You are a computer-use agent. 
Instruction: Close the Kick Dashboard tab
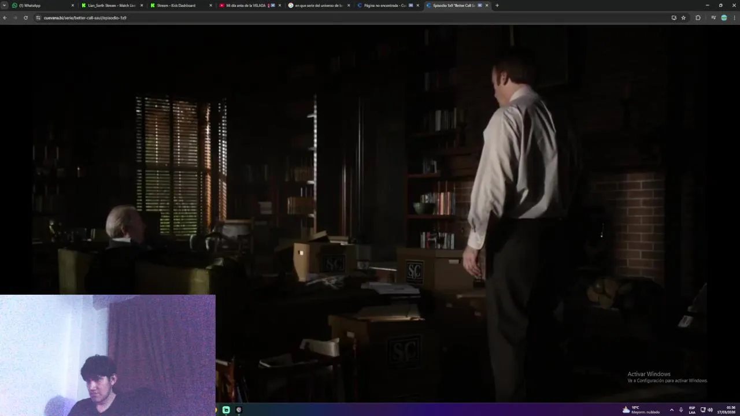tap(210, 5)
